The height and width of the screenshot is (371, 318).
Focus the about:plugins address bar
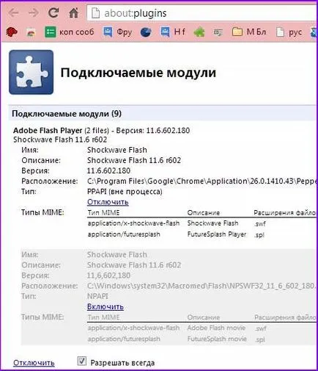click(202, 13)
